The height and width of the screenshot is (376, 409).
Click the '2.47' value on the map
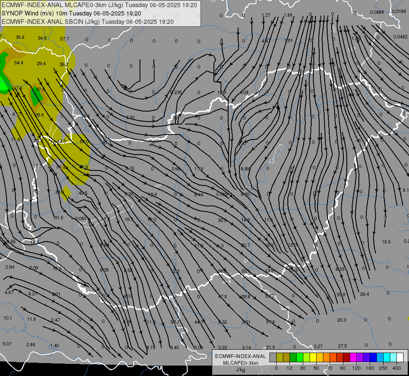click(x=56, y=320)
